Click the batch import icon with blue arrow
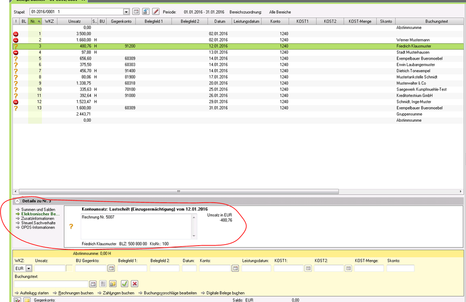This screenshot has width=466, height=302. pyautogui.click(x=146, y=11)
